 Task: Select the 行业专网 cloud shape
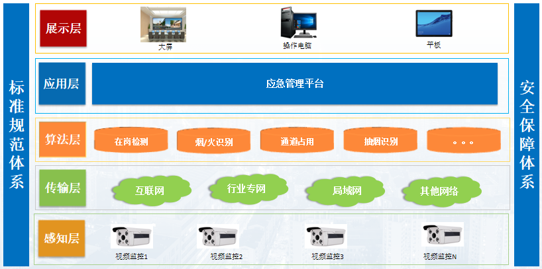click(246, 188)
